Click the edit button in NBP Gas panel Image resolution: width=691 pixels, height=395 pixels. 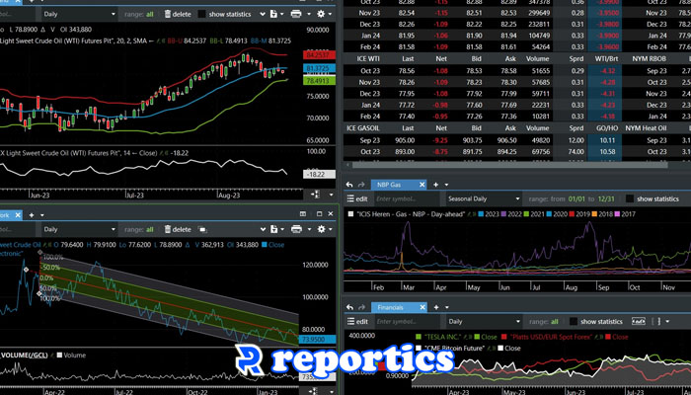[x=356, y=198]
